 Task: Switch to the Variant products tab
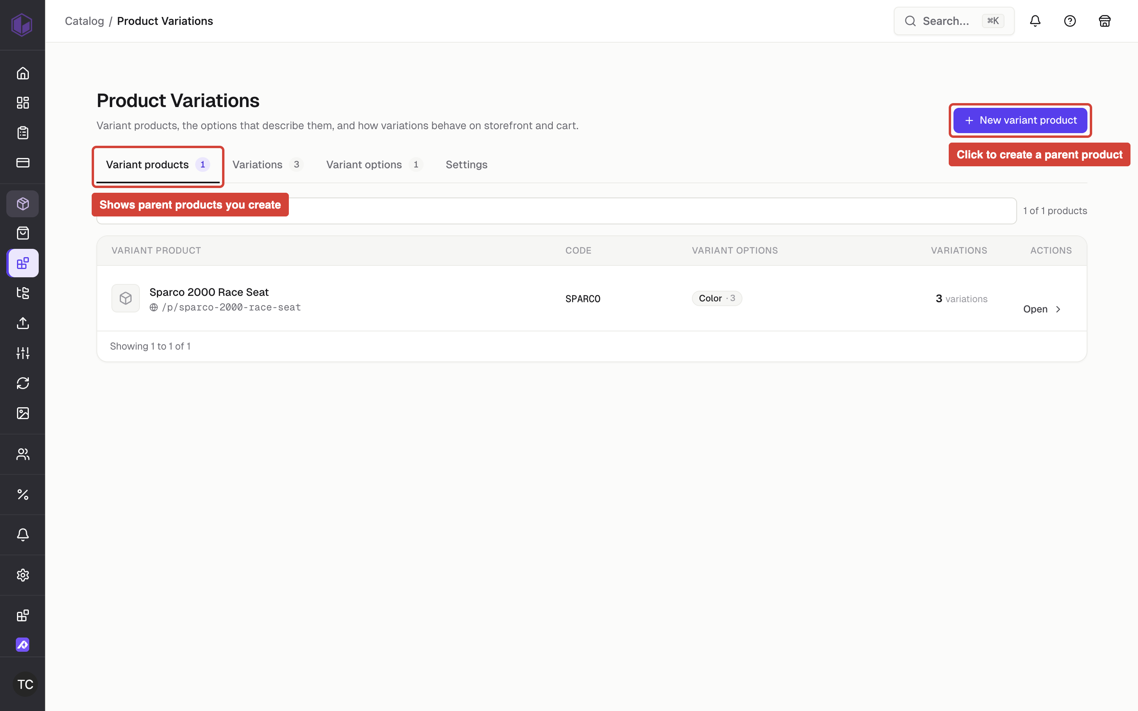[158, 165]
